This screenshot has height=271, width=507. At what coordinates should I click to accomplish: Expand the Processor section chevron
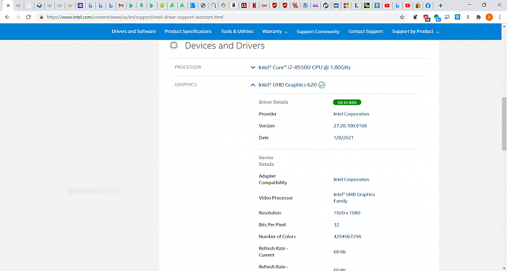click(x=253, y=67)
